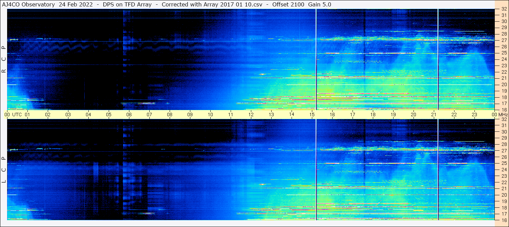This screenshot has width=509, height=227.
Task: Select hour "18" on the time axis
Action: 373,115
